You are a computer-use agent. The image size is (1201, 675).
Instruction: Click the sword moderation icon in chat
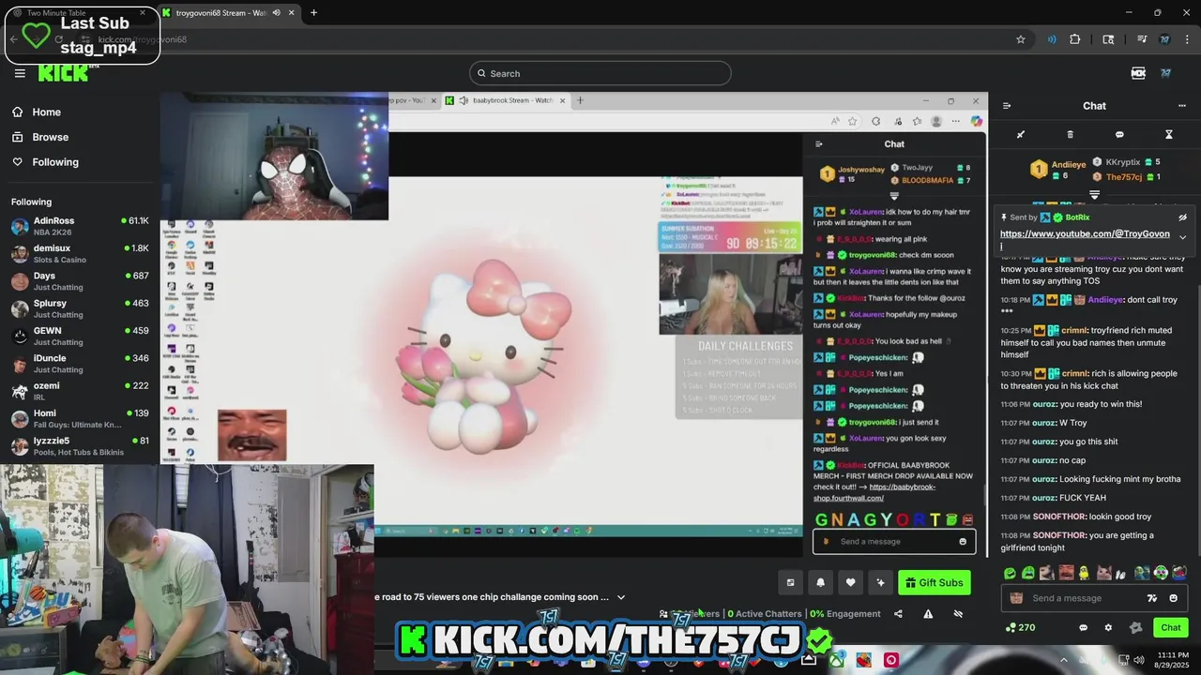[1021, 135]
